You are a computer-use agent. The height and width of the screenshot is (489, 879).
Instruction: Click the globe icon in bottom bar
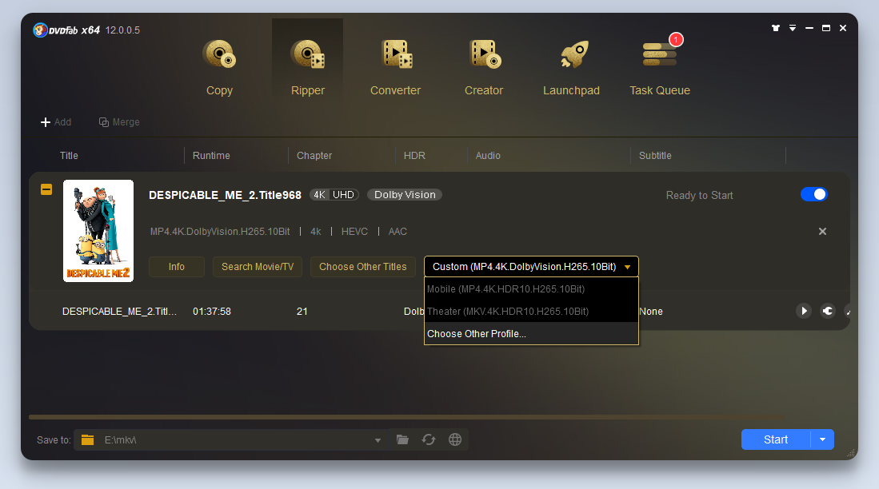pos(455,439)
